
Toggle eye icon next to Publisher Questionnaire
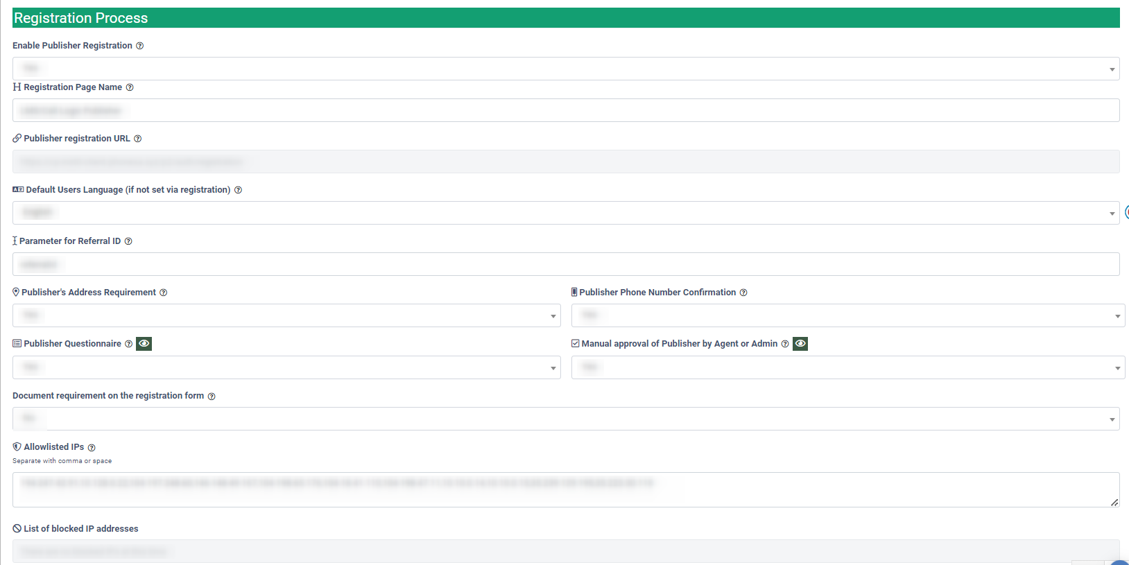(144, 344)
